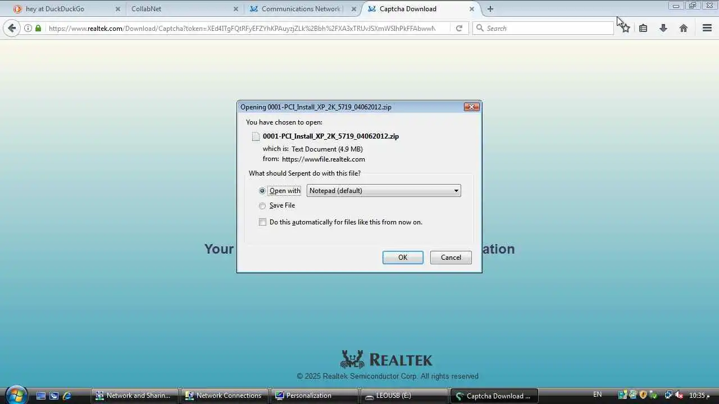Screen dimensions: 719x404
Task: Click the first system tray icon
Action: pyautogui.click(x=622, y=395)
